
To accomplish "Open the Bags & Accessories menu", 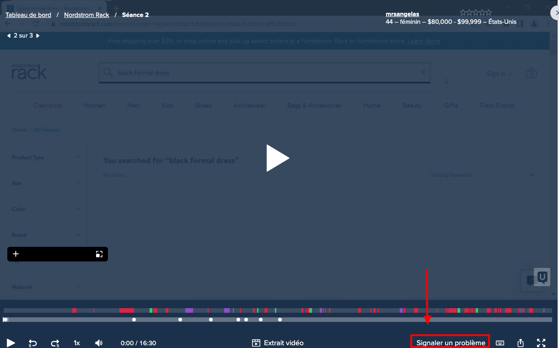I will pos(314,105).
